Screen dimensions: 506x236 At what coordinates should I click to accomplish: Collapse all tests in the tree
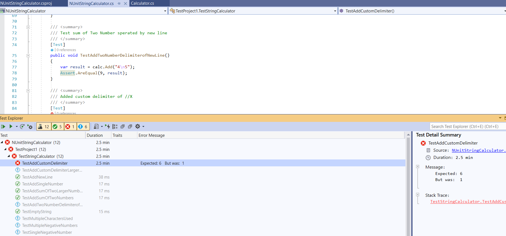pos(130,127)
